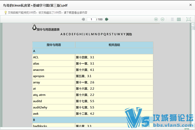Click the penguin logo icon

(x=34, y=27)
